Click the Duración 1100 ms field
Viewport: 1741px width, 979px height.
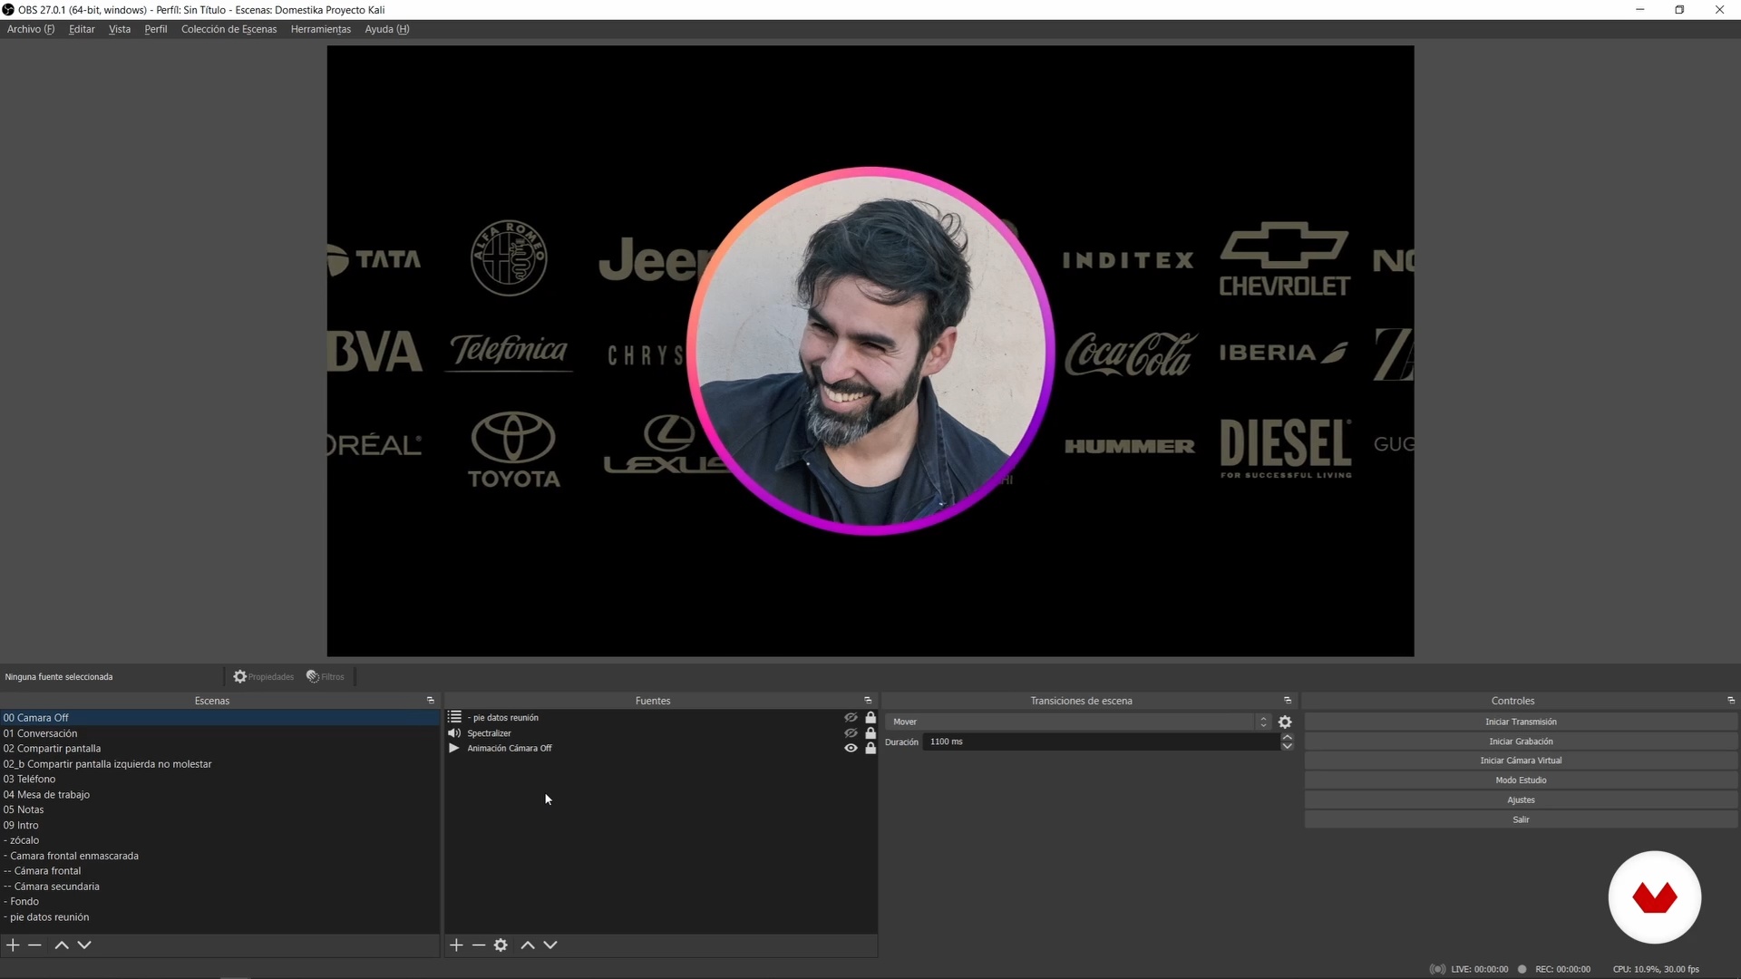coord(1101,742)
